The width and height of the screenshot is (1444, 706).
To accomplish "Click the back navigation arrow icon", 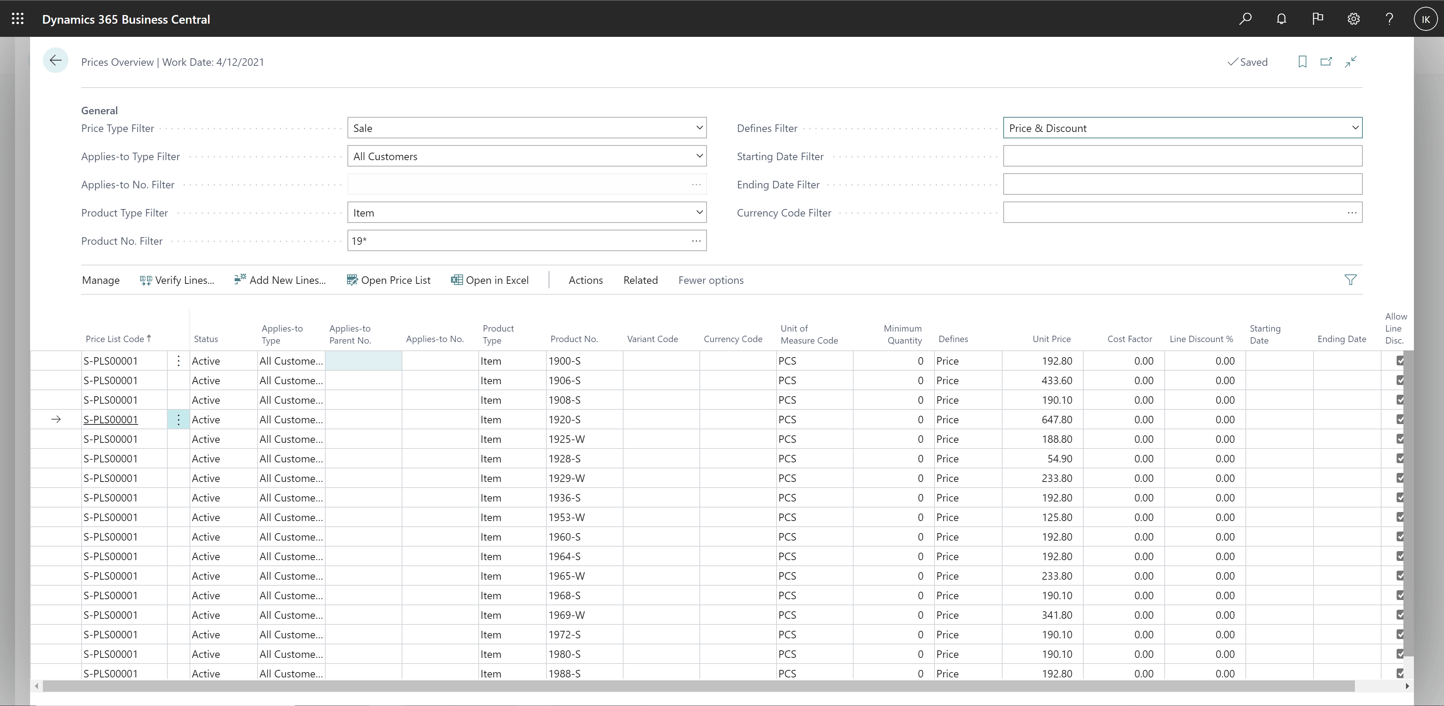I will pos(56,62).
